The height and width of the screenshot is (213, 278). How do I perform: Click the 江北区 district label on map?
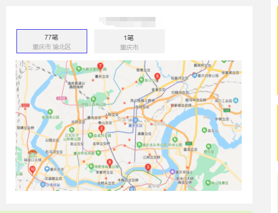tap(159, 123)
